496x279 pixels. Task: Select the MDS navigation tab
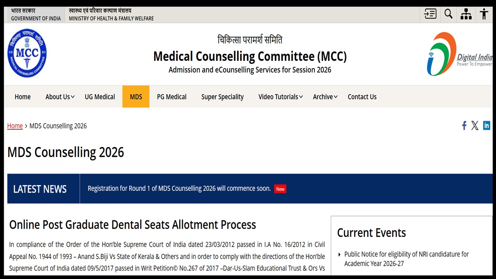[136, 97]
